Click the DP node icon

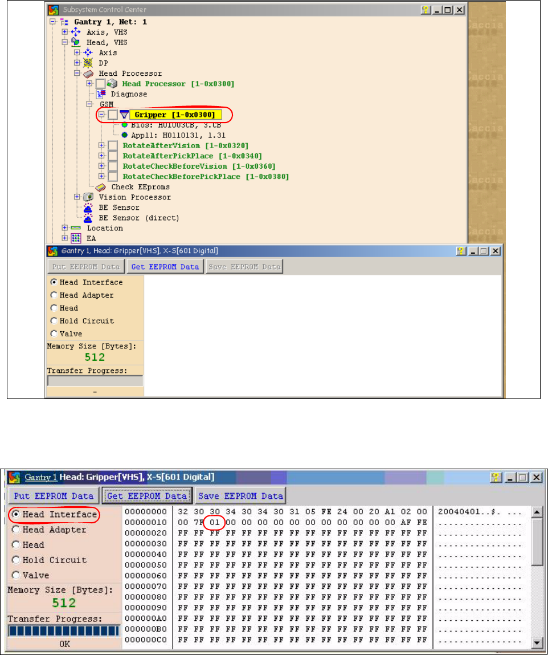(88, 63)
